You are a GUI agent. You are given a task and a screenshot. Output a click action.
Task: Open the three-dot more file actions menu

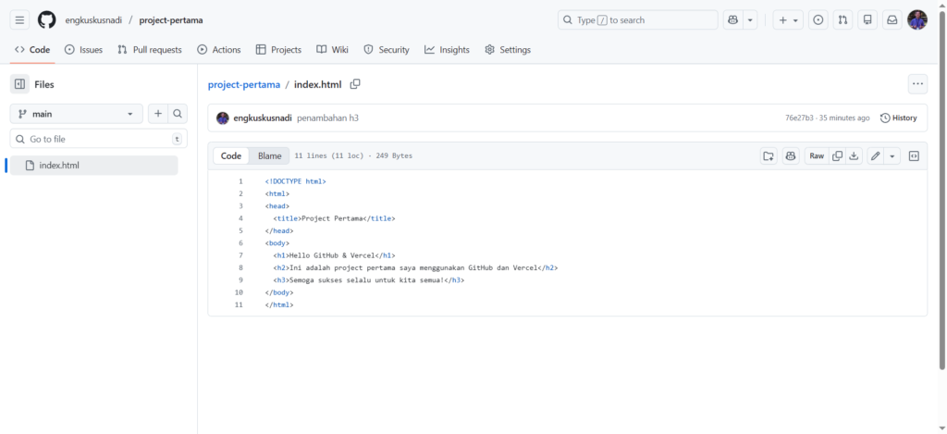tap(918, 84)
